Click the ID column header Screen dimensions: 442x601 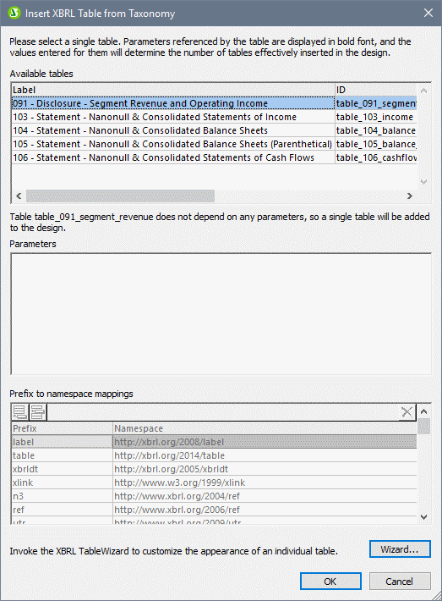[376, 90]
